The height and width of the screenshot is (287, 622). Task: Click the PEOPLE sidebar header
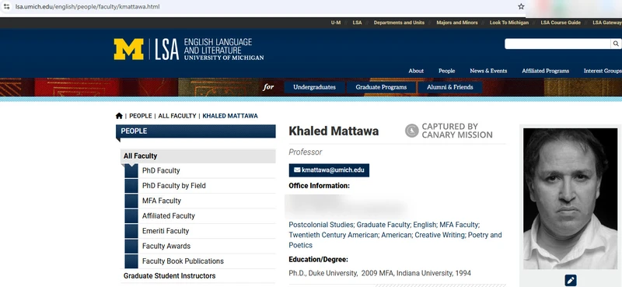[x=196, y=131]
